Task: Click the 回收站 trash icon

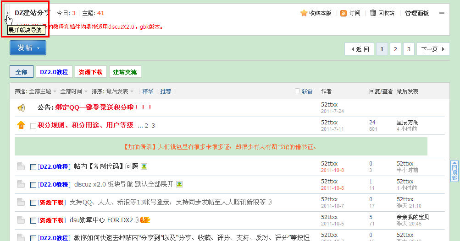Action: click(x=373, y=13)
